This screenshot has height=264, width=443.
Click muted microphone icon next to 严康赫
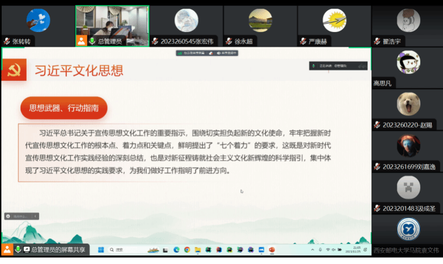point(303,41)
